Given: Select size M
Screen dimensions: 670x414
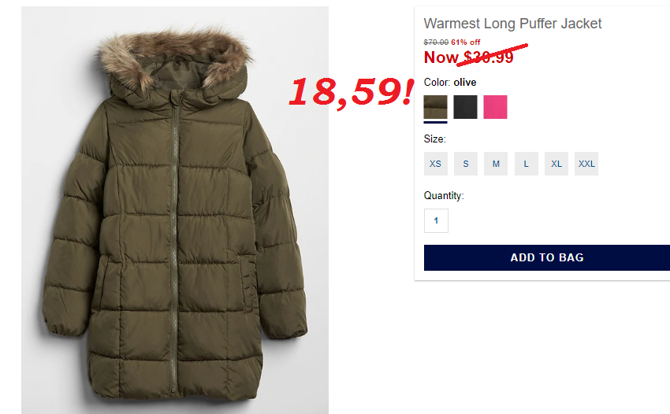Looking at the screenshot, I should (x=496, y=164).
